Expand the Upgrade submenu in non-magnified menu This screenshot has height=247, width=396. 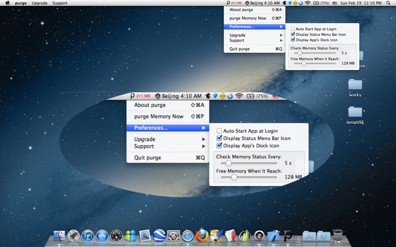tap(254, 35)
